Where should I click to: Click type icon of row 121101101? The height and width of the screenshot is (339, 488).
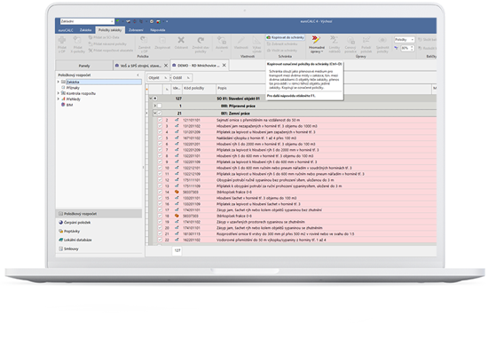[x=177, y=120]
